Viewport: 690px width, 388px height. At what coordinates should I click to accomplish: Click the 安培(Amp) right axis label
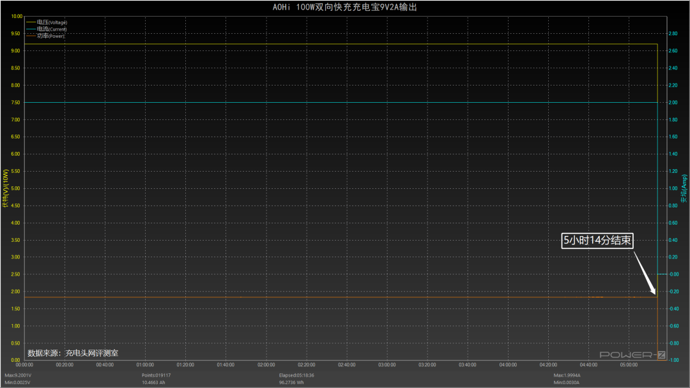point(684,188)
